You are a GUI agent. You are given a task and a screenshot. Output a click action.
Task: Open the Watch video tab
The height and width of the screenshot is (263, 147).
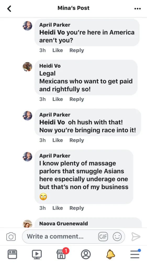click(37, 254)
